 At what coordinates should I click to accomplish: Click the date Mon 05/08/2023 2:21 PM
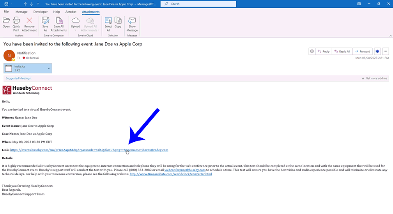372,58
